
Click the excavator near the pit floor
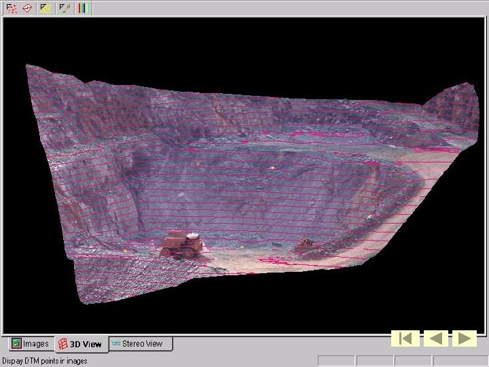305,245
